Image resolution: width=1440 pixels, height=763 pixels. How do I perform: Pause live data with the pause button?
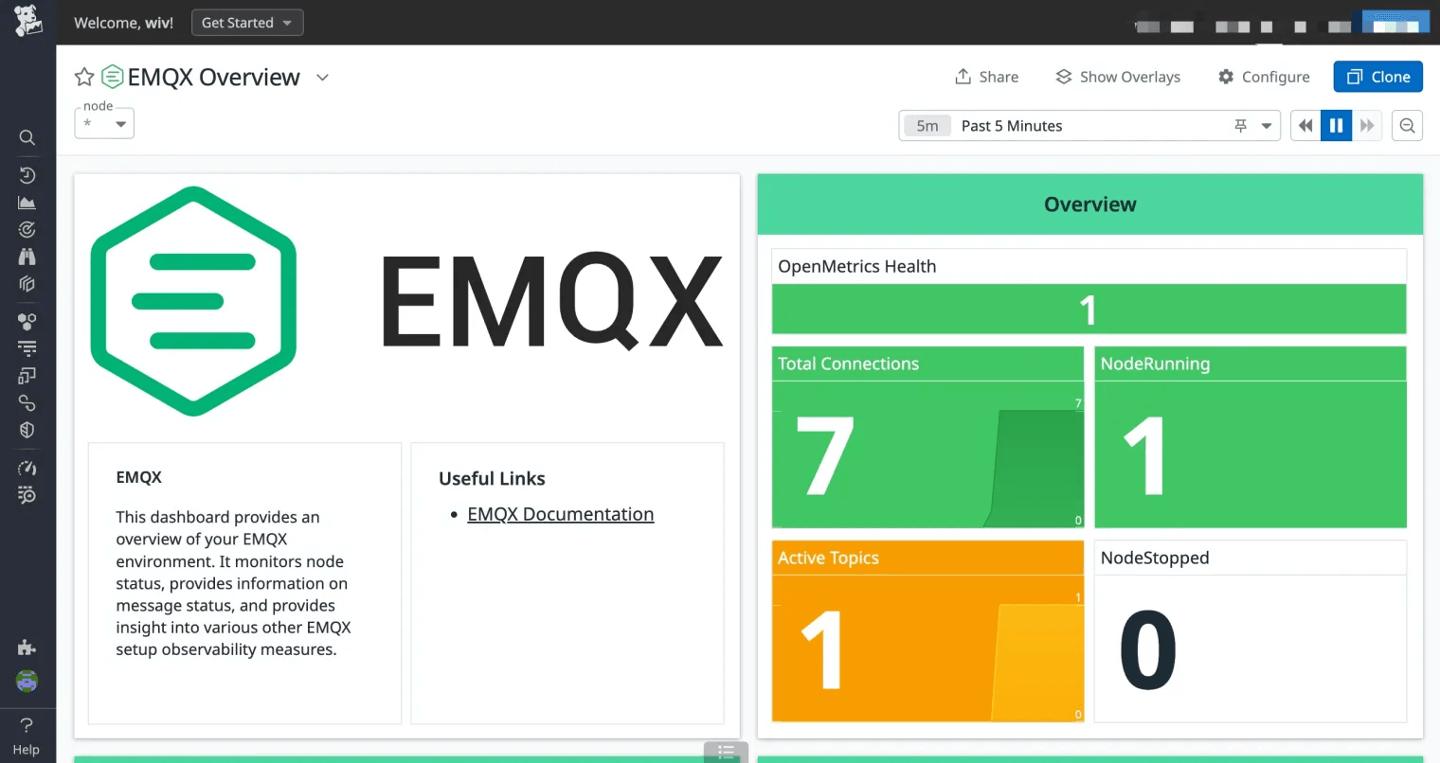[x=1336, y=125]
